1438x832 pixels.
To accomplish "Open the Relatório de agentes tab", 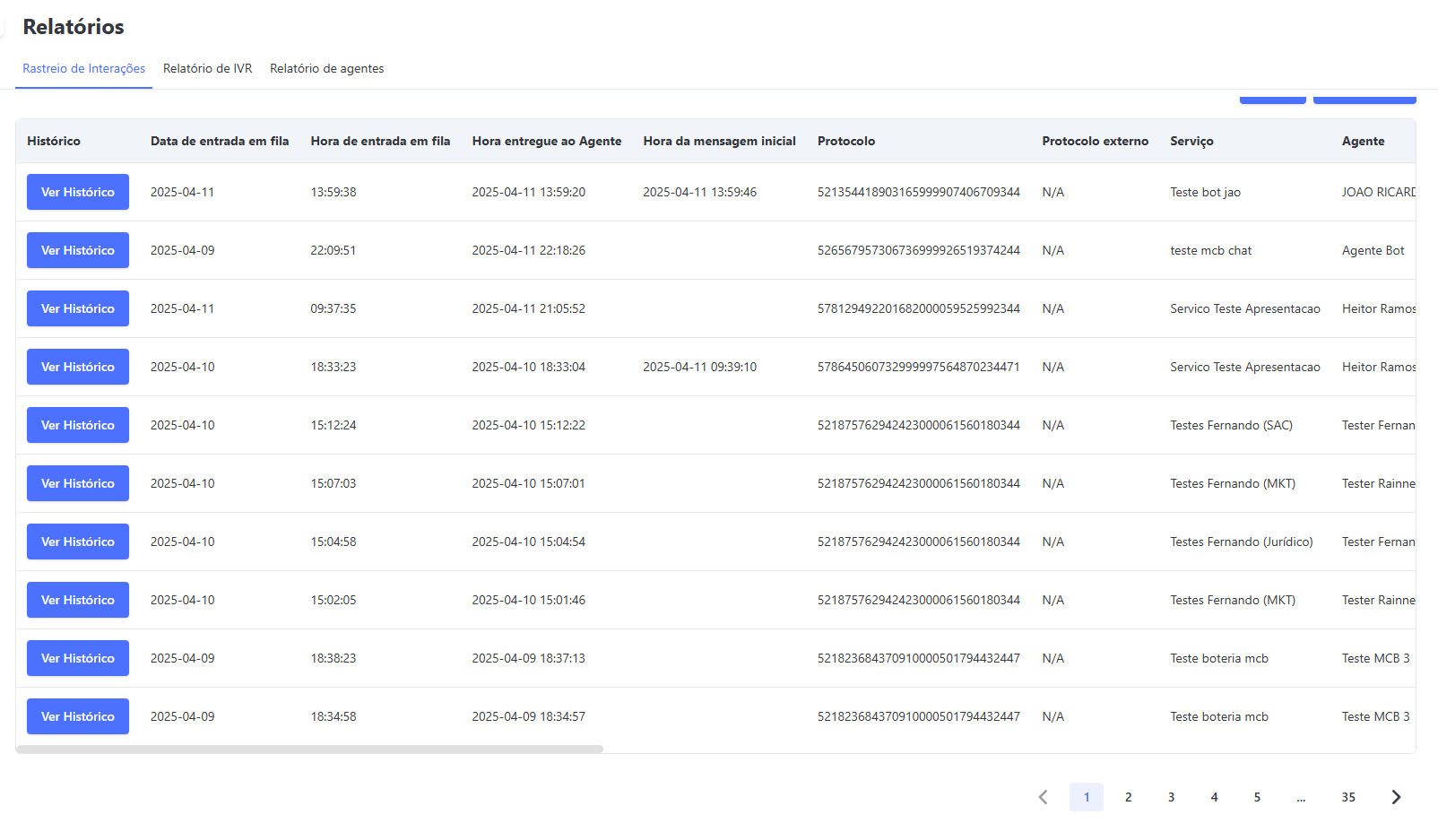I will click(326, 68).
